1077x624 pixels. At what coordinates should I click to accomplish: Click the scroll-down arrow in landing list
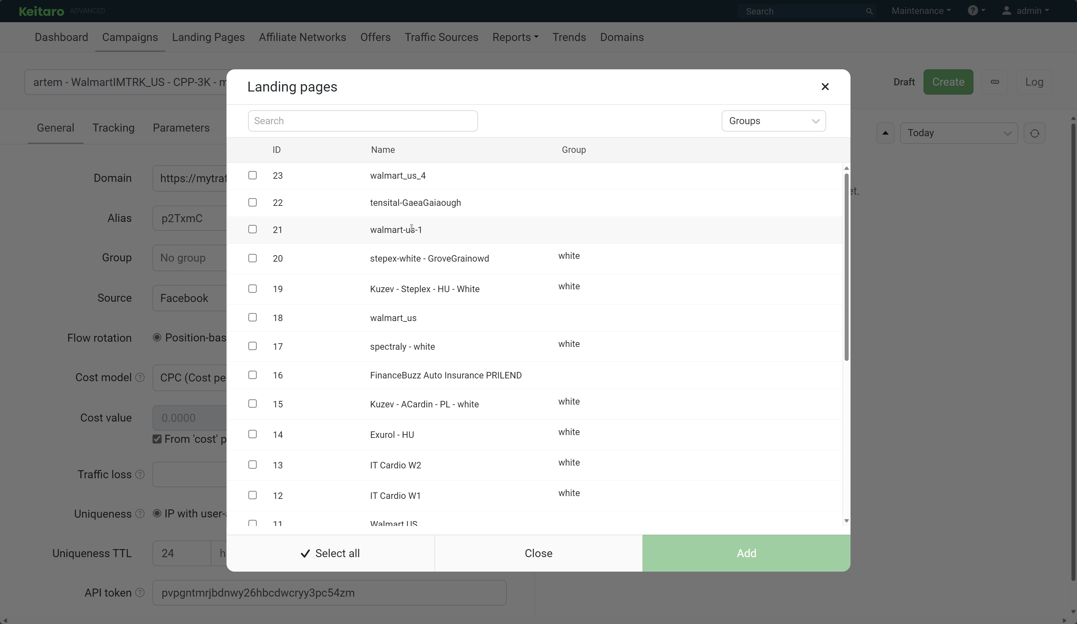pos(846,520)
